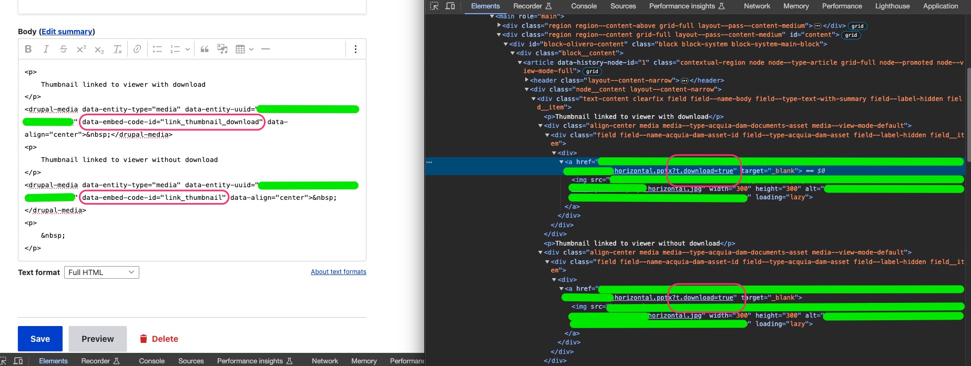Insert a link using the link icon

click(x=137, y=49)
